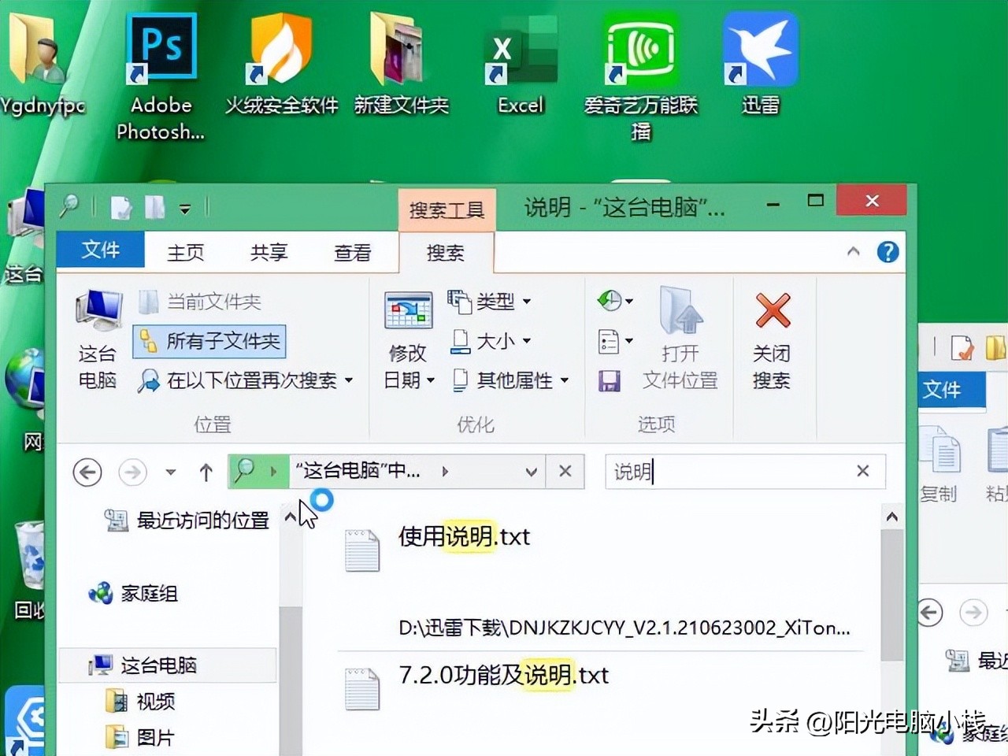Select the 当前文件夹 search scope
The width and height of the screenshot is (1008, 756).
(x=200, y=302)
